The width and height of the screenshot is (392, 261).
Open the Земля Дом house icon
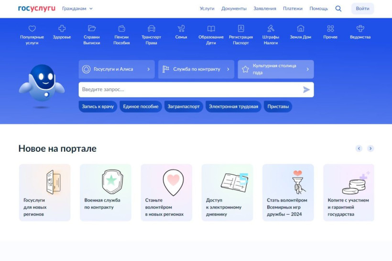pyautogui.click(x=300, y=29)
